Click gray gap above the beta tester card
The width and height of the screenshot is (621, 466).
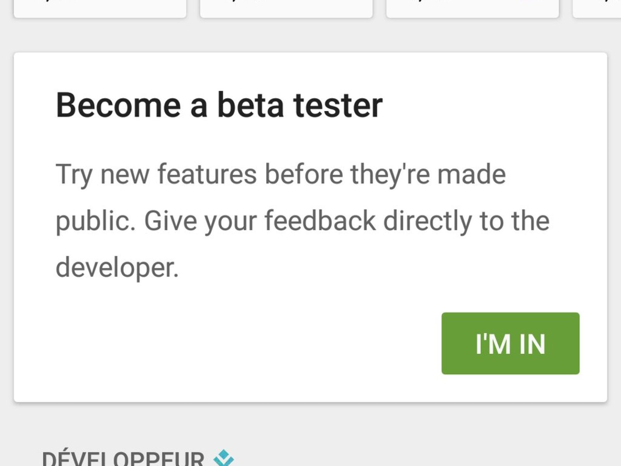(x=310, y=35)
